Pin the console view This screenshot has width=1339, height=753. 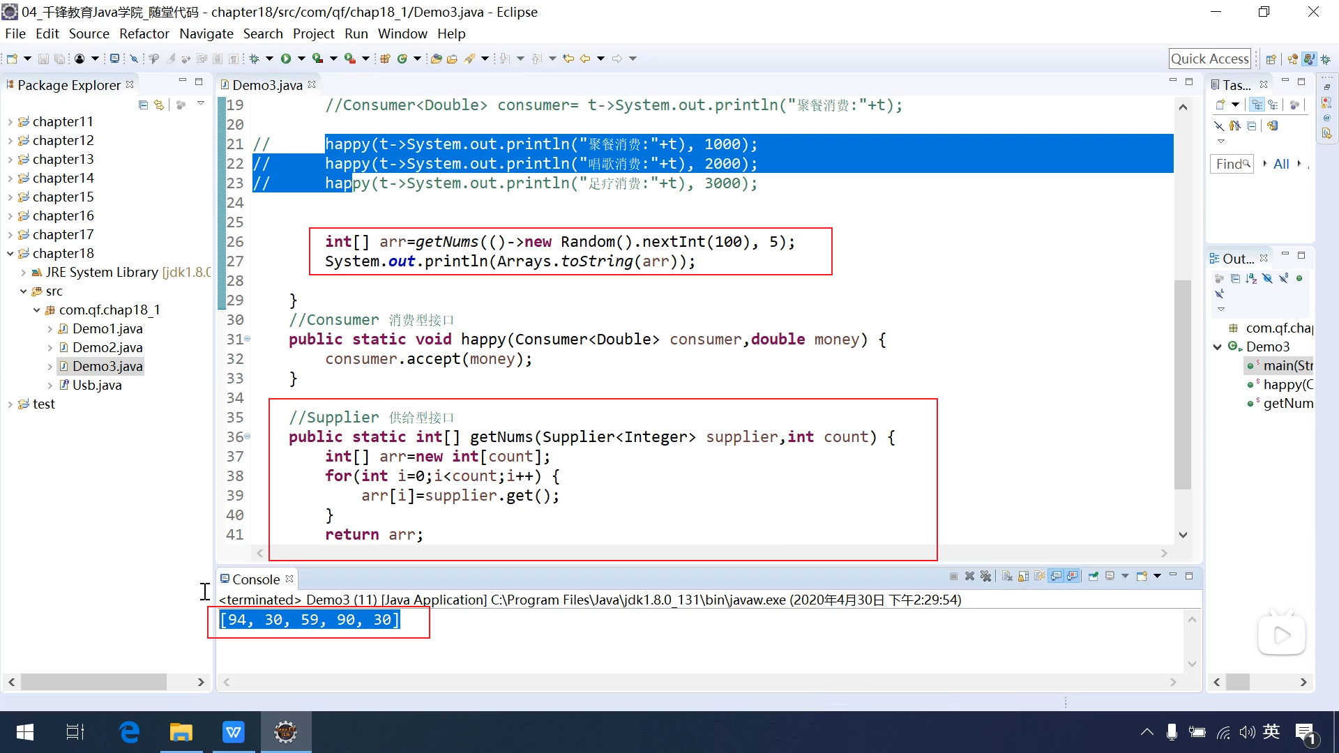click(x=1093, y=576)
